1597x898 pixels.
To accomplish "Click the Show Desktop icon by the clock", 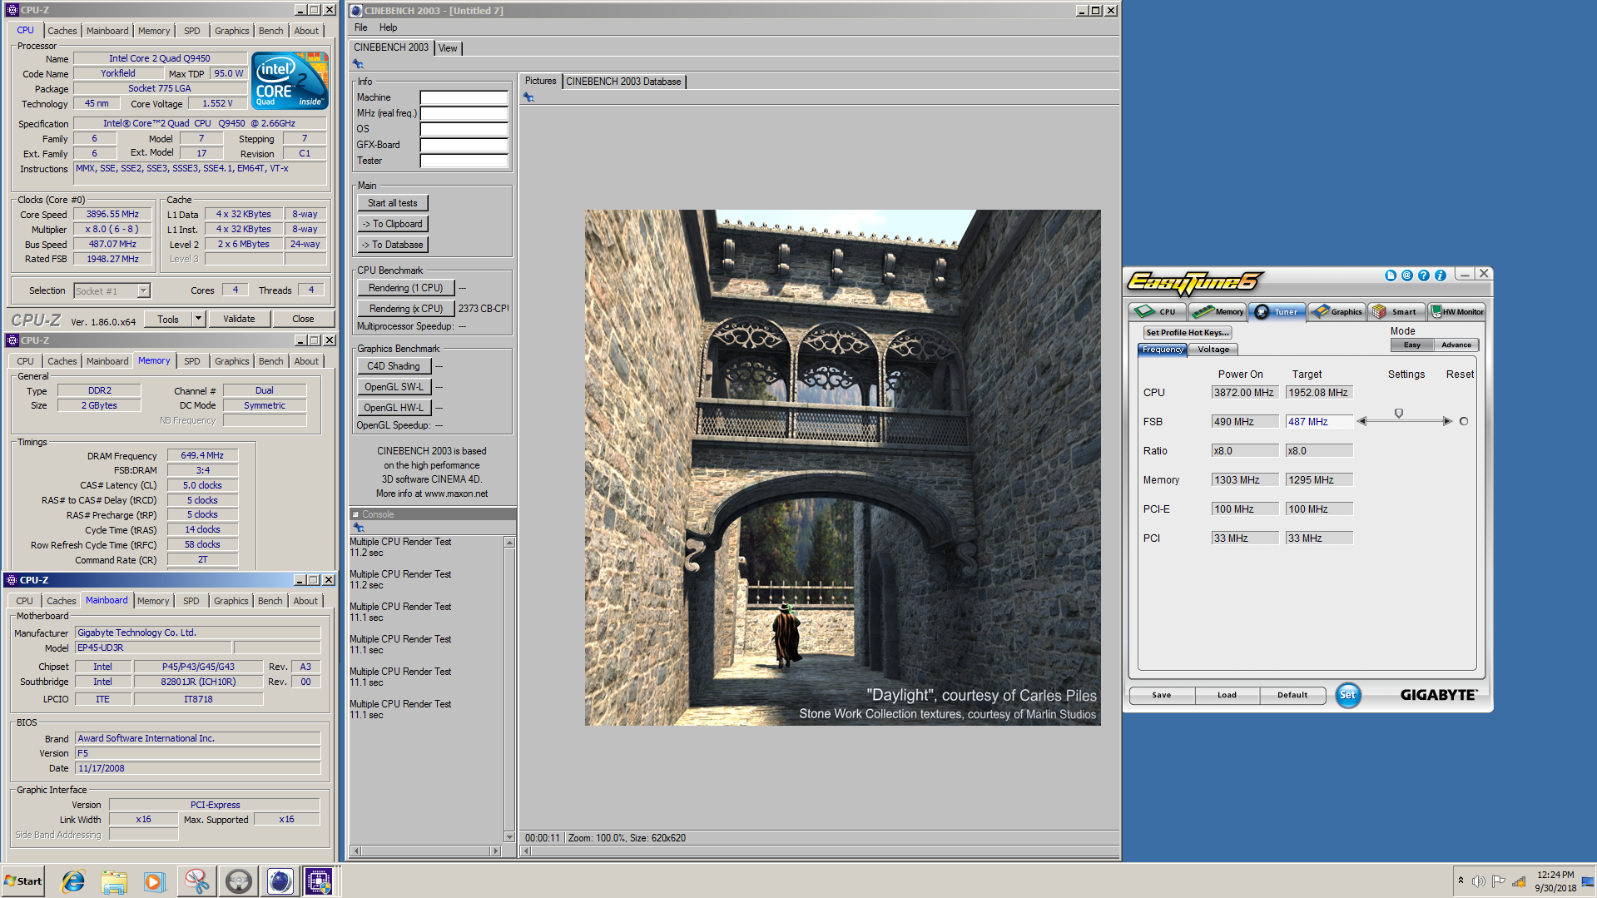I will [x=1588, y=881].
